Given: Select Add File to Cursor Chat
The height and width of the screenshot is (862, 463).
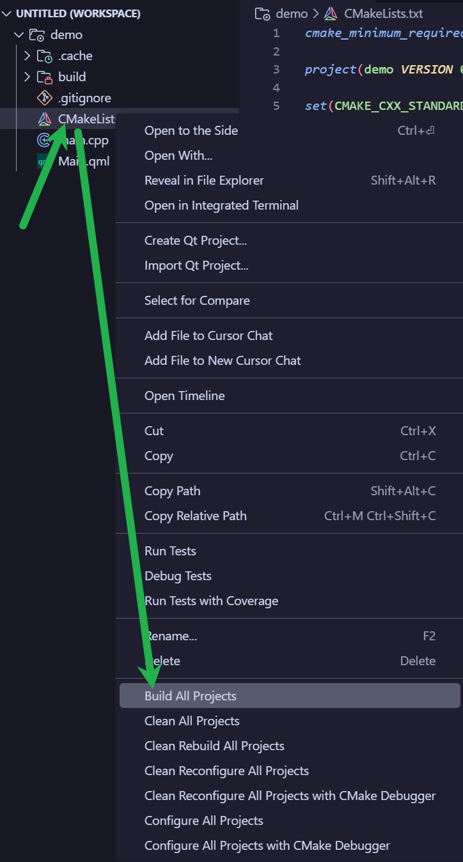Looking at the screenshot, I should 208,335.
